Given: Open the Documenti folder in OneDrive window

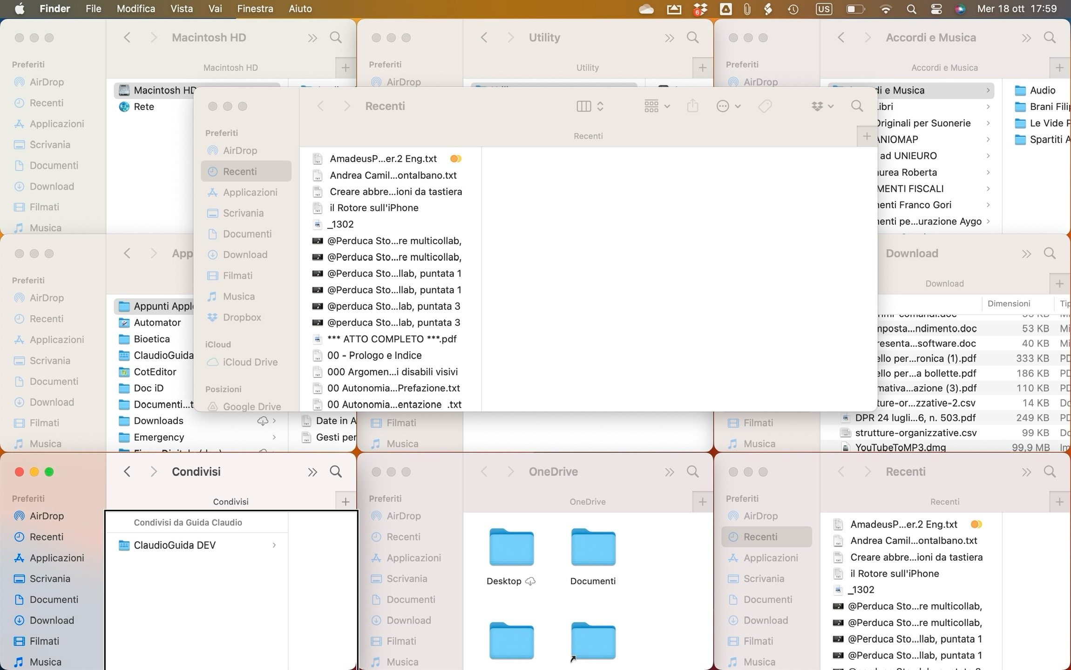Looking at the screenshot, I should coord(593,556).
